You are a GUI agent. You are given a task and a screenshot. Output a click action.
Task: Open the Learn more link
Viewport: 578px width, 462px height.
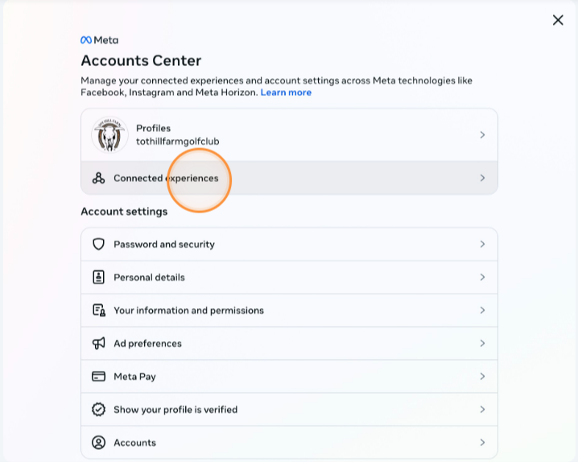(286, 93)
